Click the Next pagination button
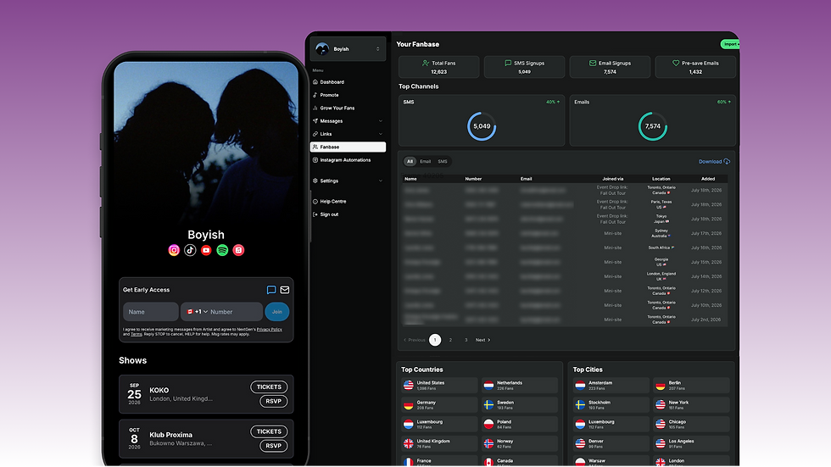Screen dimensions: 831x467 pos(482,340)
